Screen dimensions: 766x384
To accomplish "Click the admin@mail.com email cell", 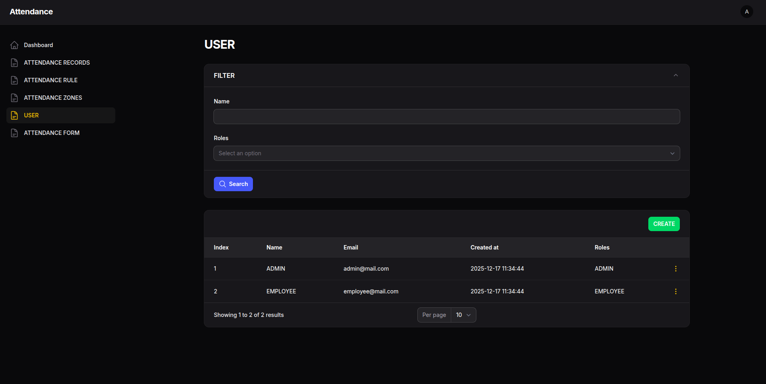I will coord(366,269).
